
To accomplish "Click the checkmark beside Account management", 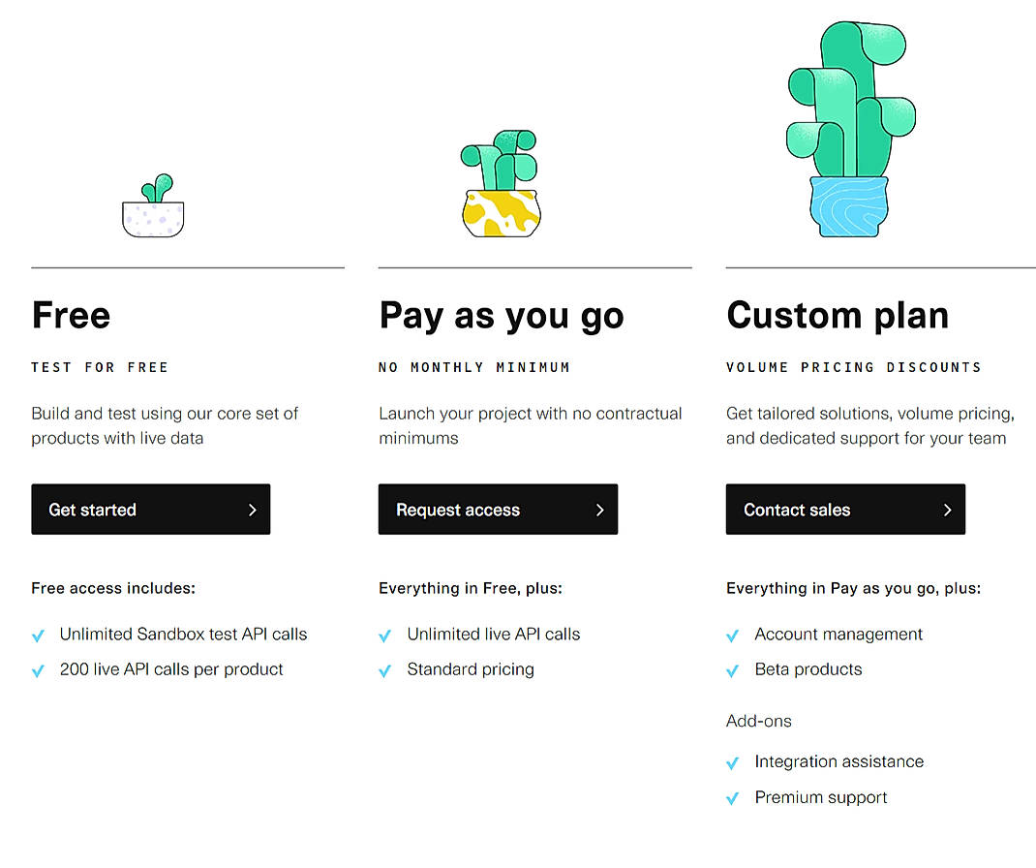I will point(733,635).
